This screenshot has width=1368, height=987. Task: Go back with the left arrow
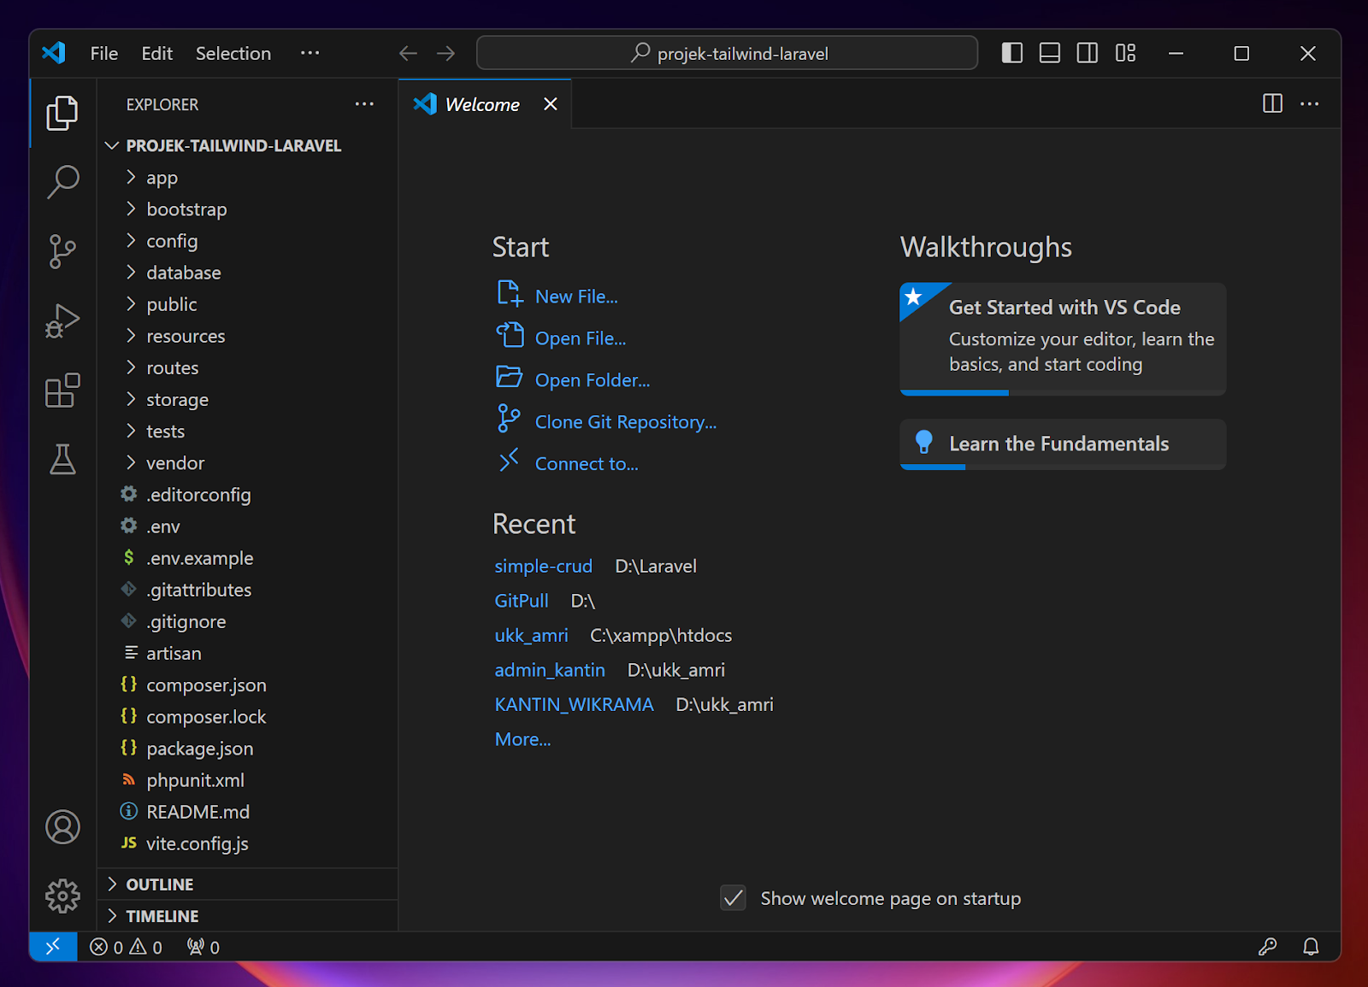[408, 53]
